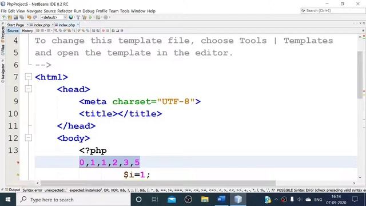Open the Edit menu
This screenshot has height=206, width=366.
[11, 11]
